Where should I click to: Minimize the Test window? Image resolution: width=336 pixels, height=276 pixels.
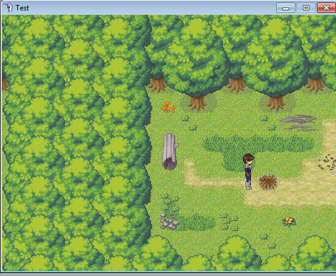[x=285, y=8]
